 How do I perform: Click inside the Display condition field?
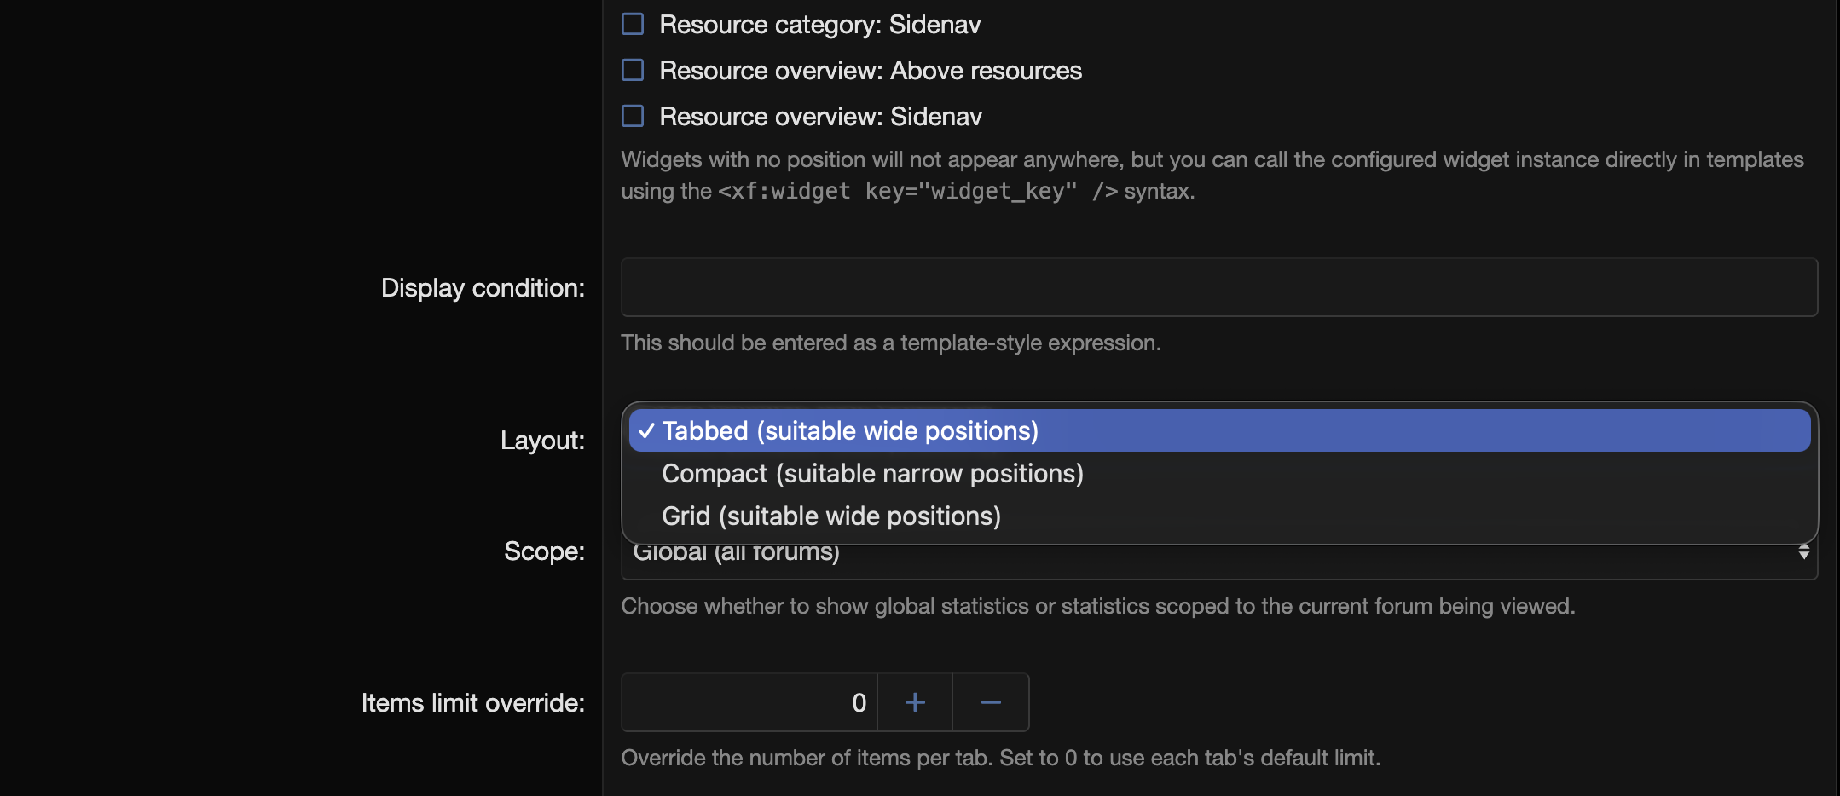click(x=1211, y=287)
